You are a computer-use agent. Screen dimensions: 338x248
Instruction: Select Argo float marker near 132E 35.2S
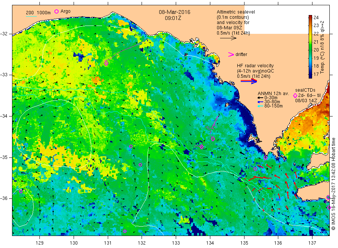(140, 165)
